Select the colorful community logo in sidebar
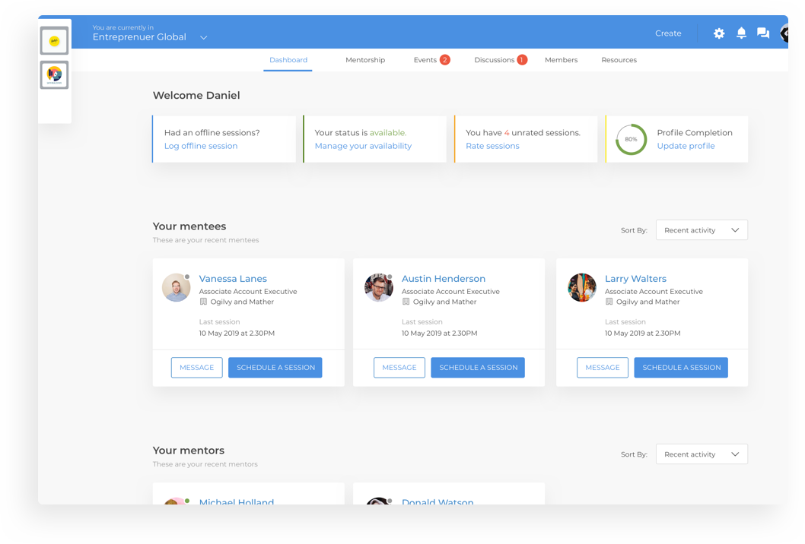 [x=55, y=75]
